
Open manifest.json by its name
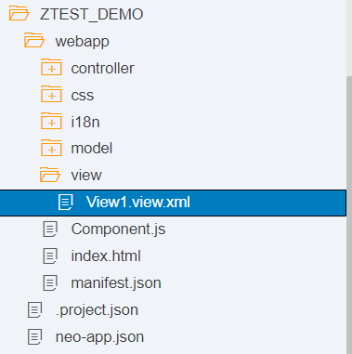click(116, 283)
